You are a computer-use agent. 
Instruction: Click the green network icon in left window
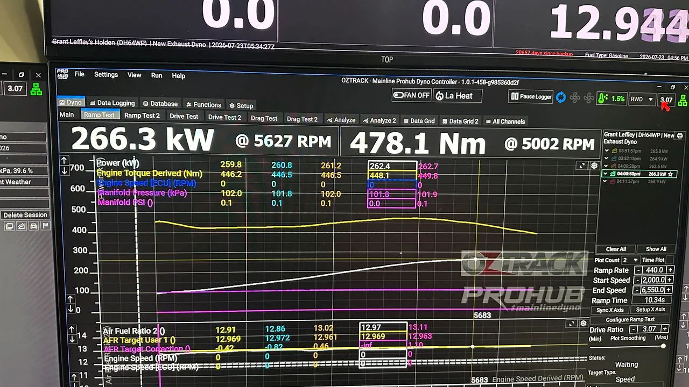[x=36, y=89]
